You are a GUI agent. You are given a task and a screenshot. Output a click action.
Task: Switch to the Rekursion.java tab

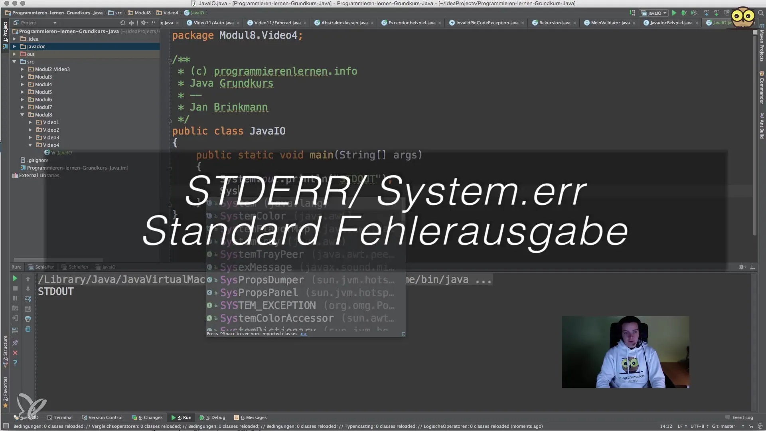554,23
